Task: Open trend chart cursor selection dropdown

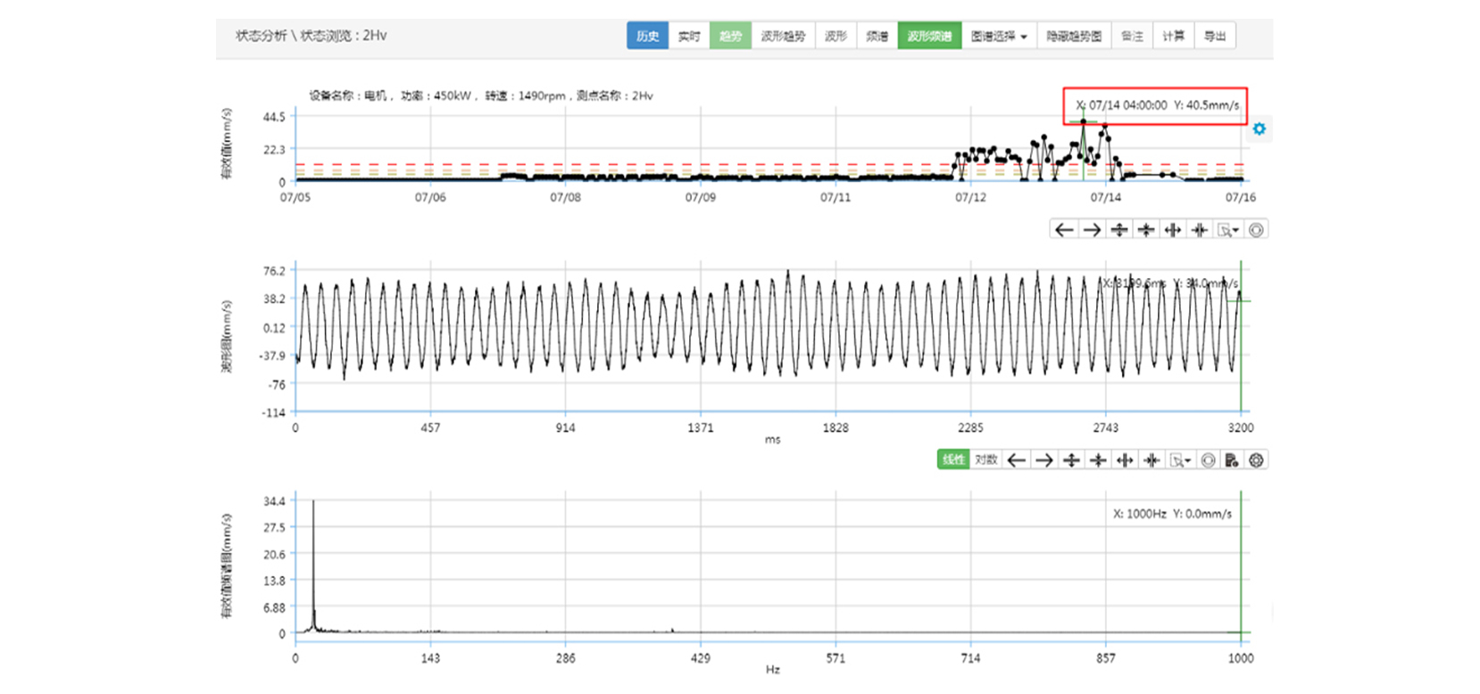Action: 1228,230
